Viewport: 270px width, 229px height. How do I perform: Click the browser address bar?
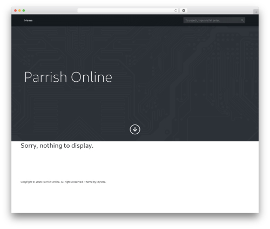tap(128, 10)
